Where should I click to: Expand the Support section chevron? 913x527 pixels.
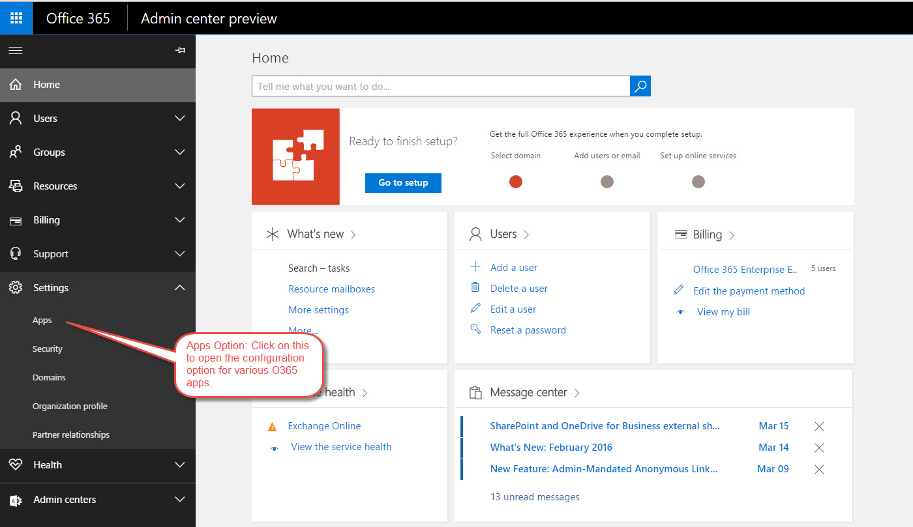click(180, 254)
